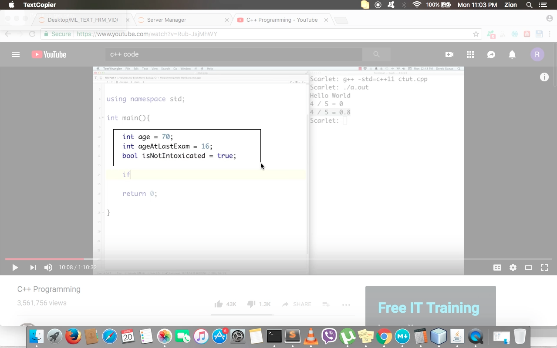This screenshot has height=348, width=557.
Task: Open the TextCopier menu in menu bar
Action: coord(40,5)
